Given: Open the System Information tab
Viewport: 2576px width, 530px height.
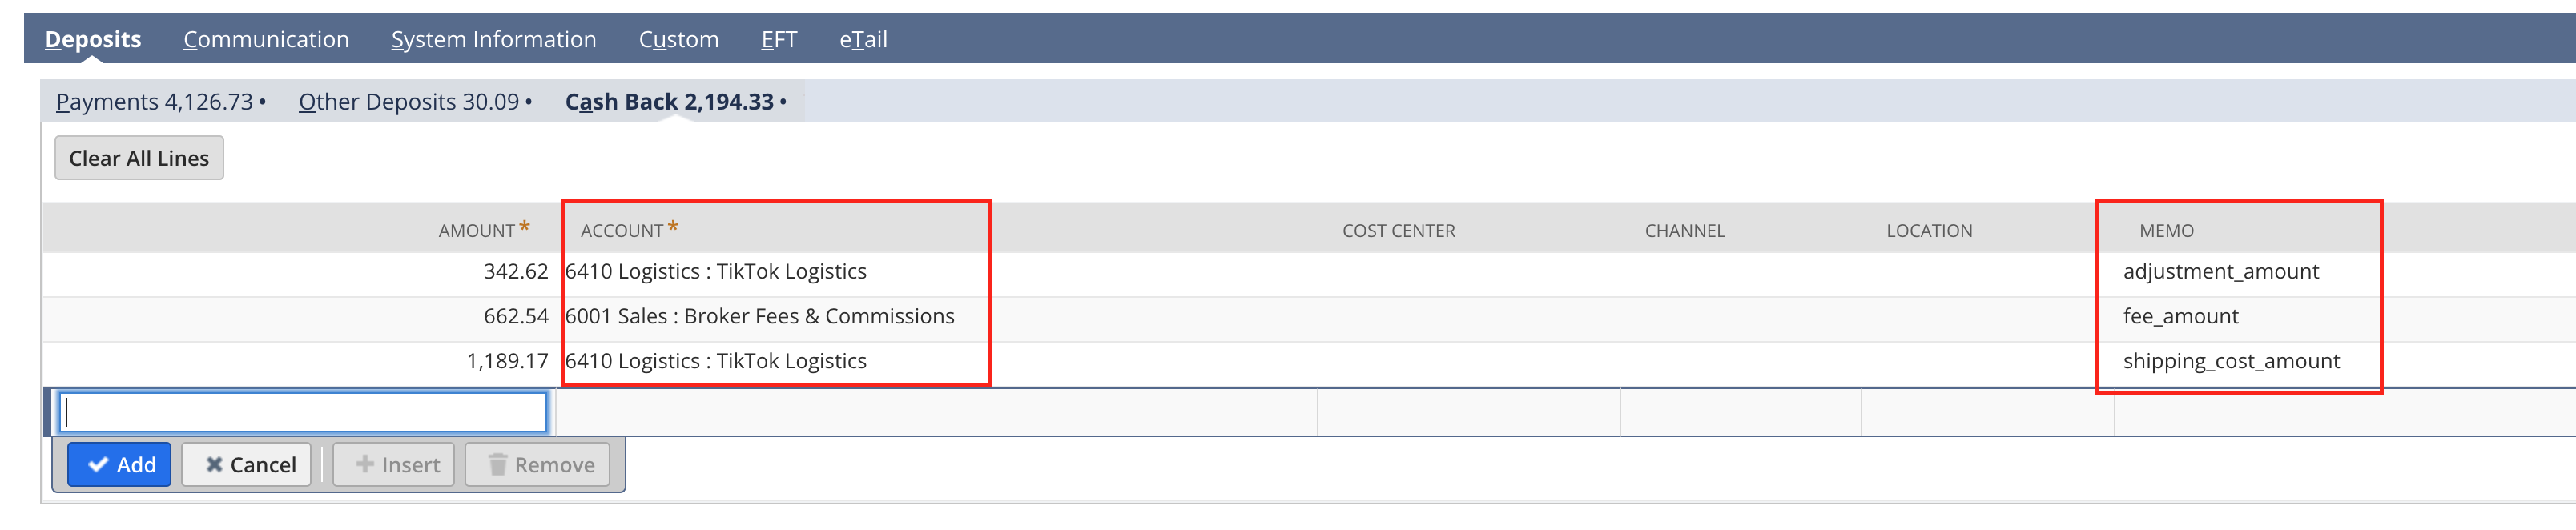Looking at the screenshot, I should [x=493, y=39].
